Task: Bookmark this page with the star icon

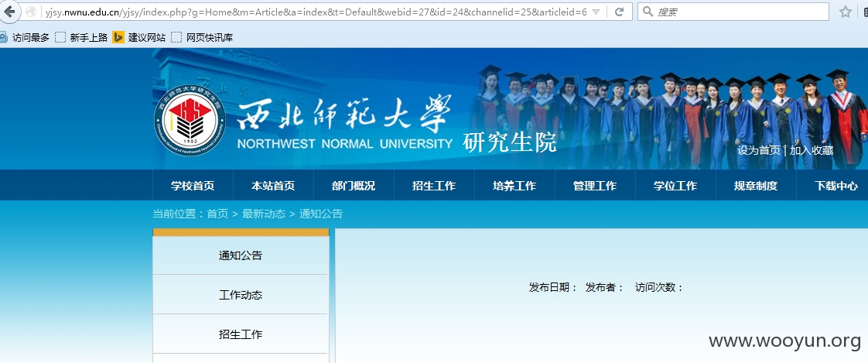Action: pyautogui.click(x=846, y=12)
